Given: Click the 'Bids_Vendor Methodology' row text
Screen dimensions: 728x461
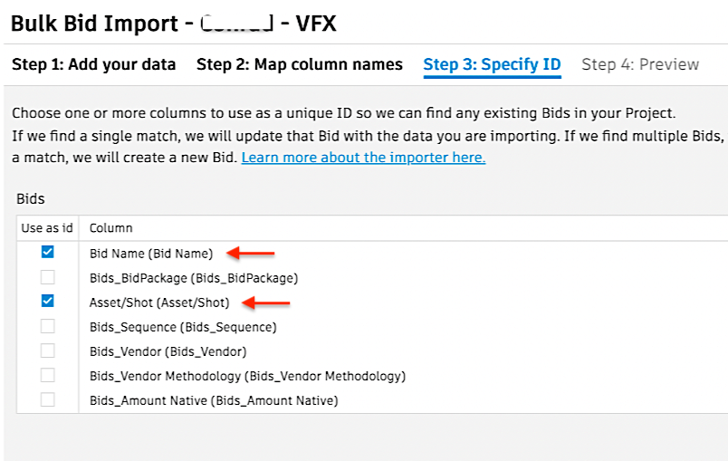Looking at the screenshot, I should (x=247, y=376).
